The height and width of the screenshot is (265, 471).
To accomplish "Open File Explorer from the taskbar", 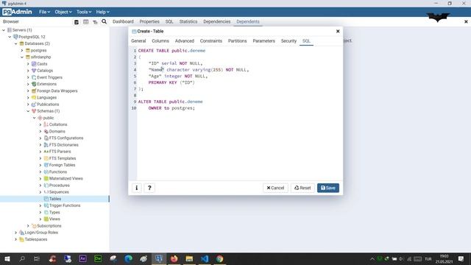I will coord(189,258).
